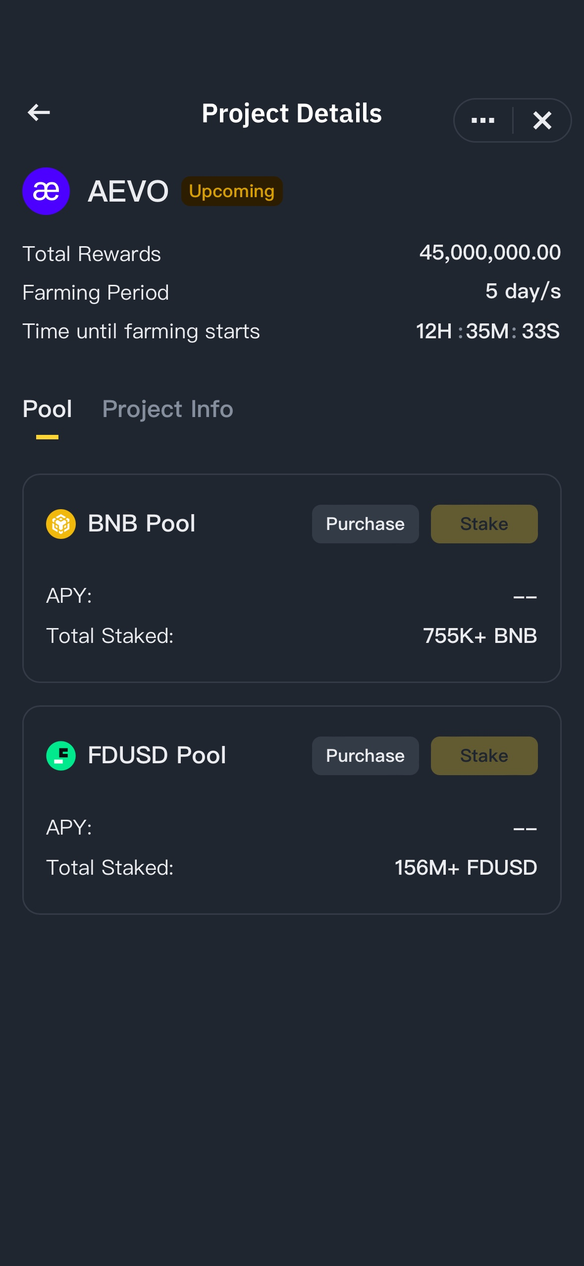
Task: Click the farming countdown timer
Action: point(487,331)
